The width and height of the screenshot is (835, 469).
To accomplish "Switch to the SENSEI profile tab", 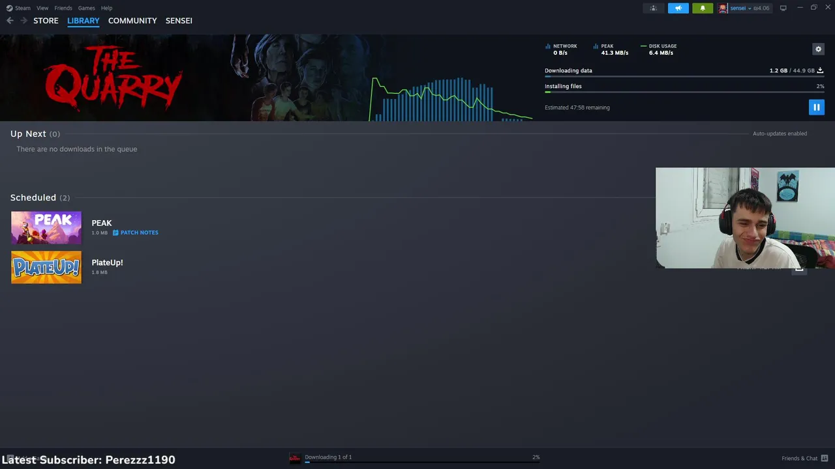I will 179,21.
